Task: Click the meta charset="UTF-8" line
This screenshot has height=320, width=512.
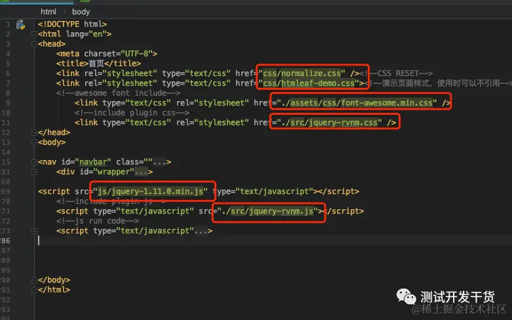Action: pyautogui.click(x=107, y=54)
